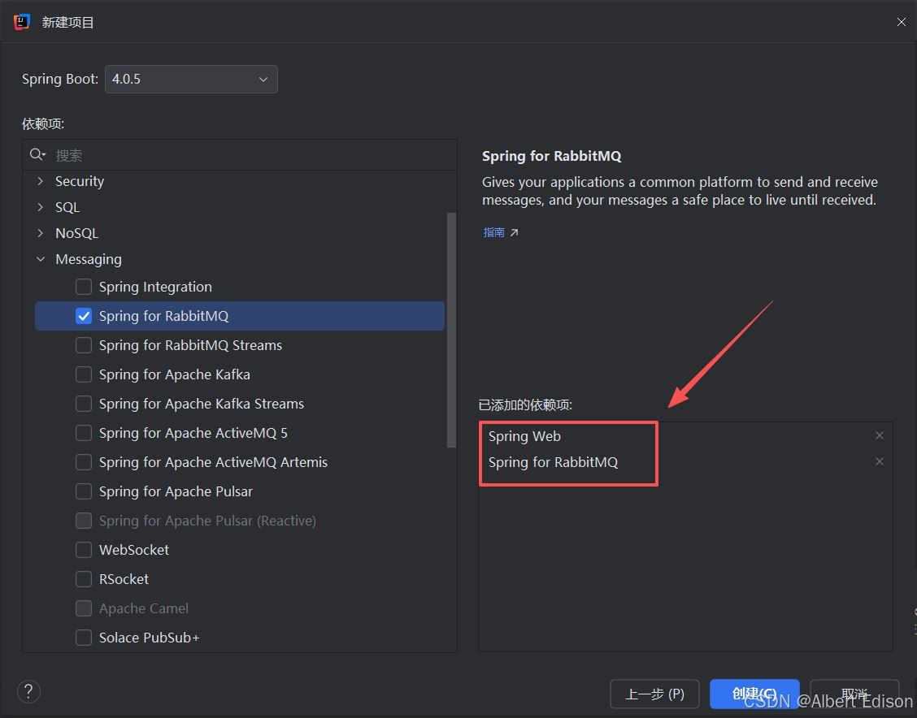Screen dimensions: 917x718
Task: Click the IntelliJ IDEA logo icon
Action: click(22, 22)
